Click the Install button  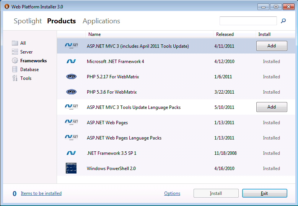[216, 193]
